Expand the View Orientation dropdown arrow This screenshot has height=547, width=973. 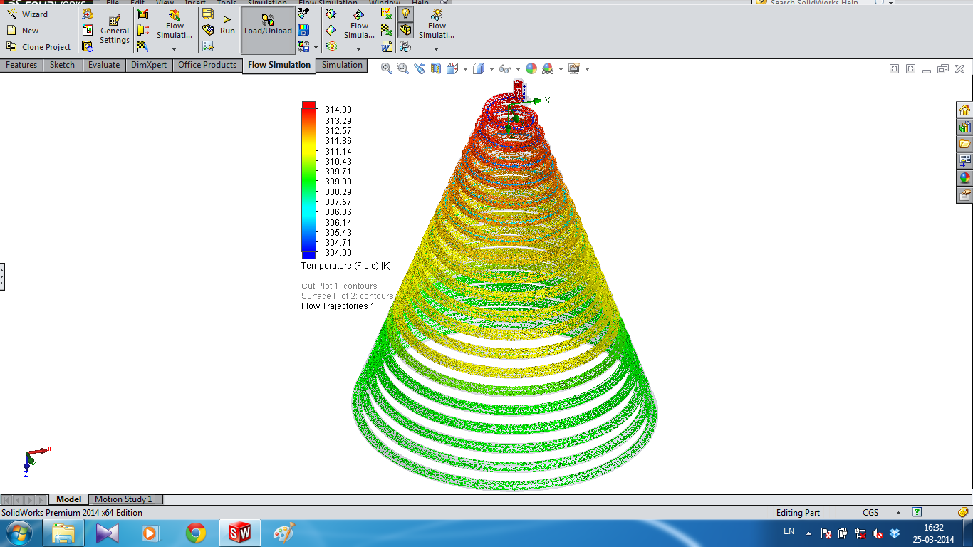465,69
